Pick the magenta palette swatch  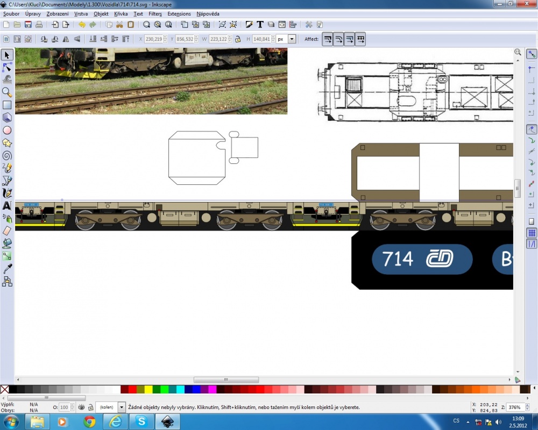213,389
